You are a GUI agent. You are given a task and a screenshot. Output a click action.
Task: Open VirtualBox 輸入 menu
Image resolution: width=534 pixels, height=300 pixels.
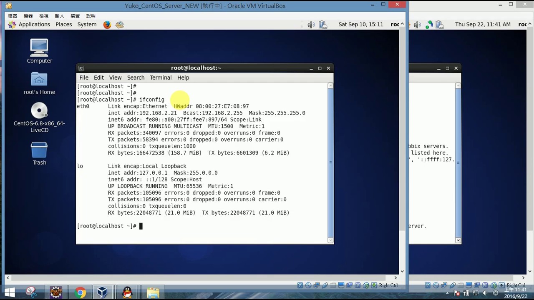click(x=60, y=16)
